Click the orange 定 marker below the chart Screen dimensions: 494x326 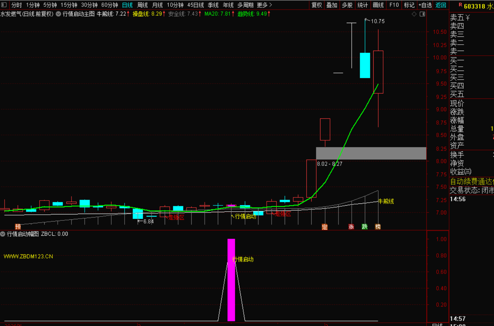(324, 227)
